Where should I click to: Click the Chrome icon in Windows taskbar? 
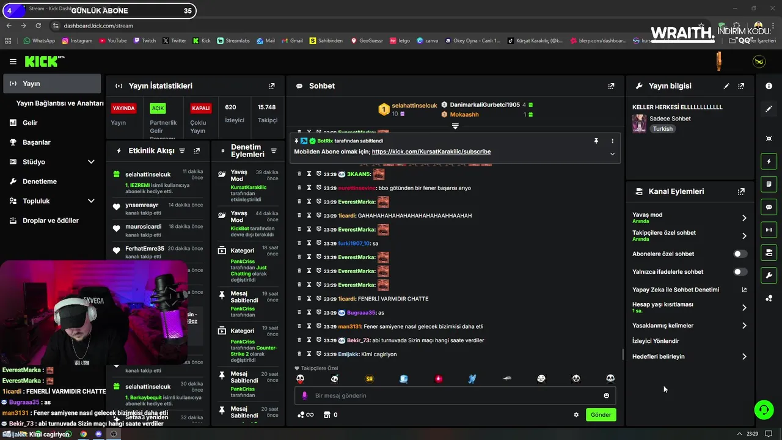pos(84,434)
